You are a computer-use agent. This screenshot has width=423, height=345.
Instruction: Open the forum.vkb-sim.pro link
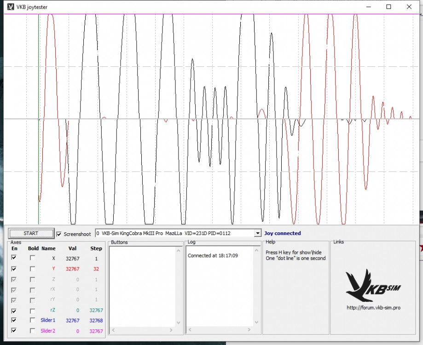[x=373, y=307]
